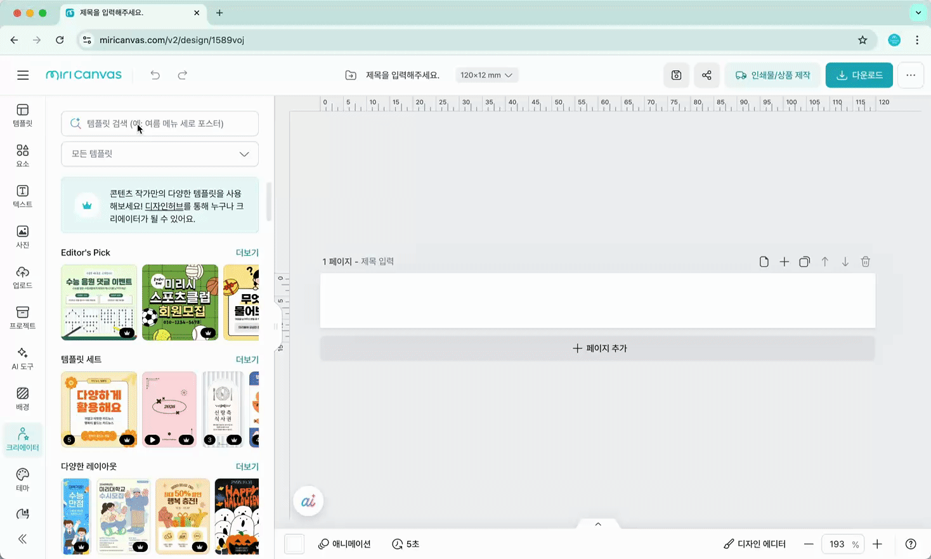Screen dimensions: 931x559
Task: Click 더보기 next to Editor's Pick
Action: 247,252
